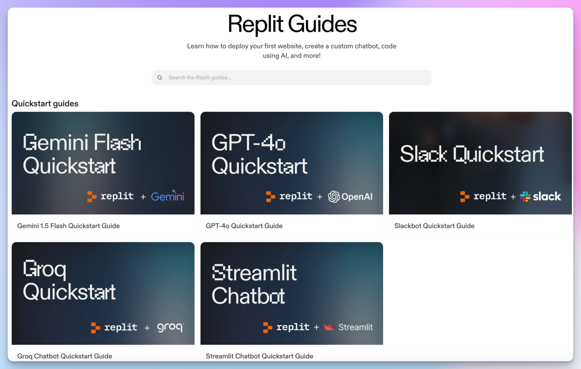Click the Streamlit logo on the chatbot card
Image resolution: width=581 pixels, height=369 pixels.
(x=349, y=327)
